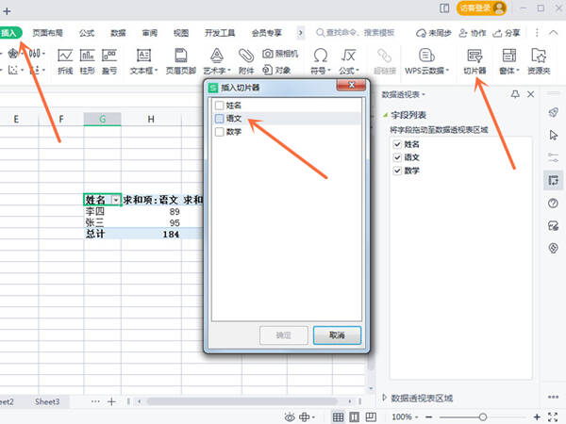Click the zoom slider handle
This screenshot has height=424, width=566.
click(483, 417)
